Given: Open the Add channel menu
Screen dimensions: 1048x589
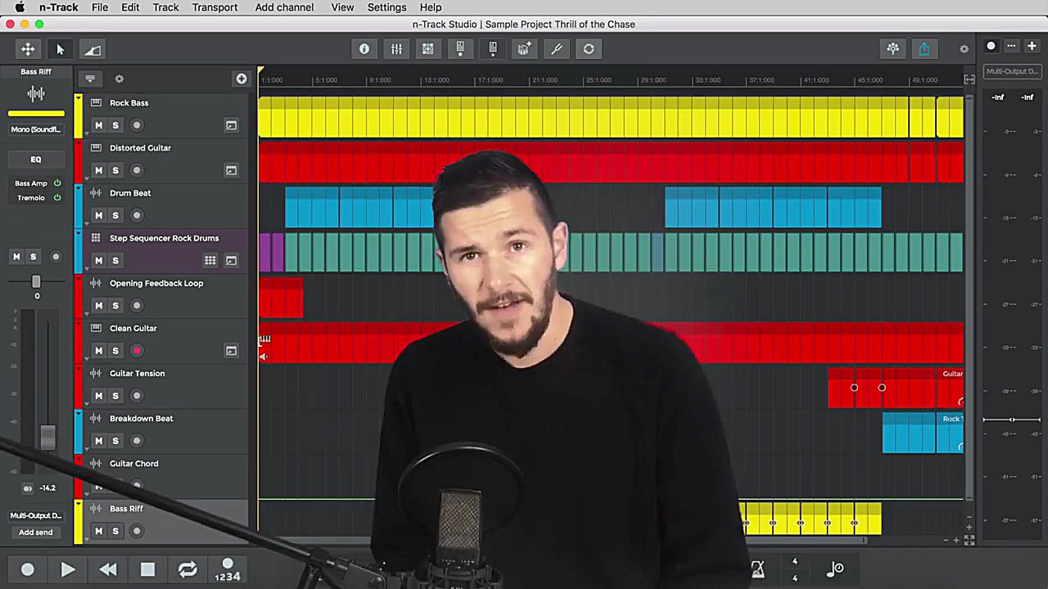Looking at the screenshot, I should pyautogui.click(x=284, y=7).
